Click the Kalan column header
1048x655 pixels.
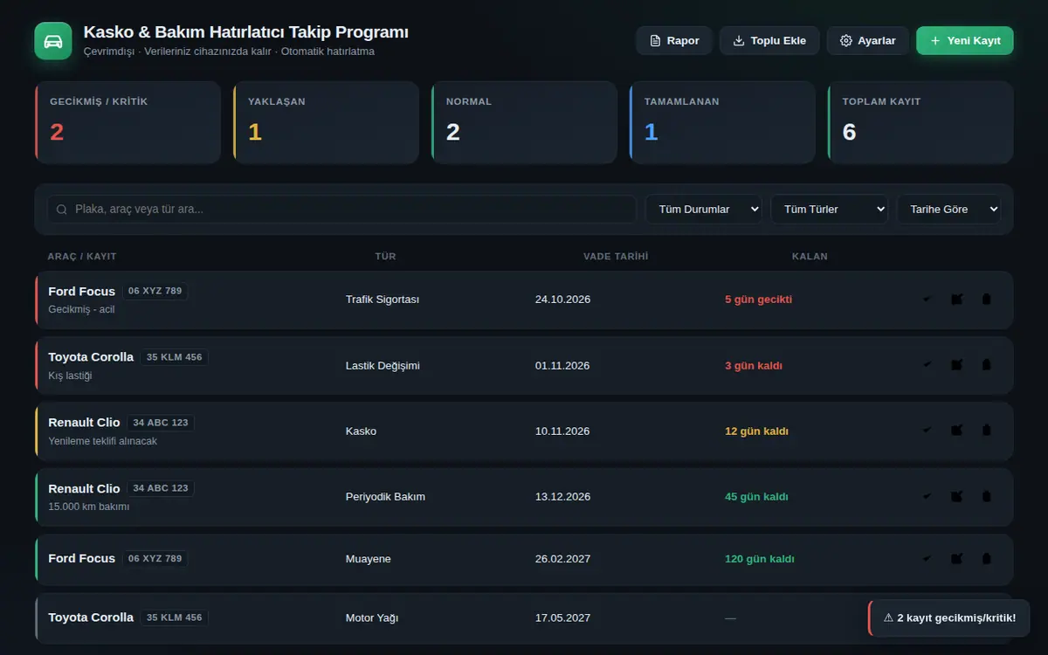point(810,257)
